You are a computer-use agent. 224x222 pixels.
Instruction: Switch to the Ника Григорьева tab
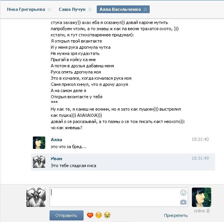point(26,9)
